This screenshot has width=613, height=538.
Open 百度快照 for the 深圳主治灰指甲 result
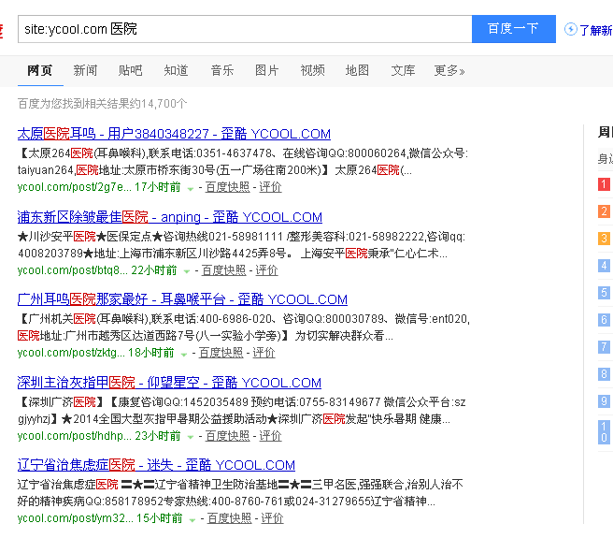[x=227, y=436]
